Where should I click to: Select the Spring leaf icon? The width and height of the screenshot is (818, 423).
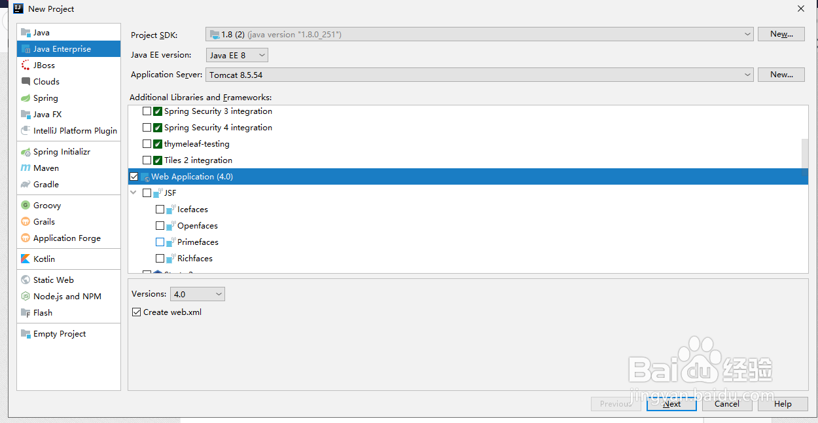click(x=26, y=98)
